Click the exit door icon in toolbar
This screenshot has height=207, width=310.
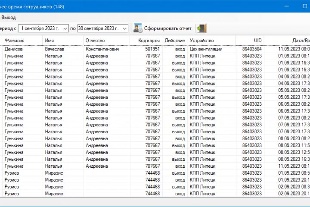pos(202,28)
